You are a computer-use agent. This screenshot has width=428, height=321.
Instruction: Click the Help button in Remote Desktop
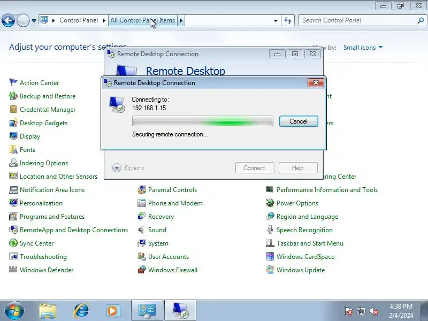298,167
